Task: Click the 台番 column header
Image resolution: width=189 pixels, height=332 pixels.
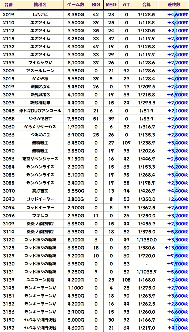Action: click(9, 5)
